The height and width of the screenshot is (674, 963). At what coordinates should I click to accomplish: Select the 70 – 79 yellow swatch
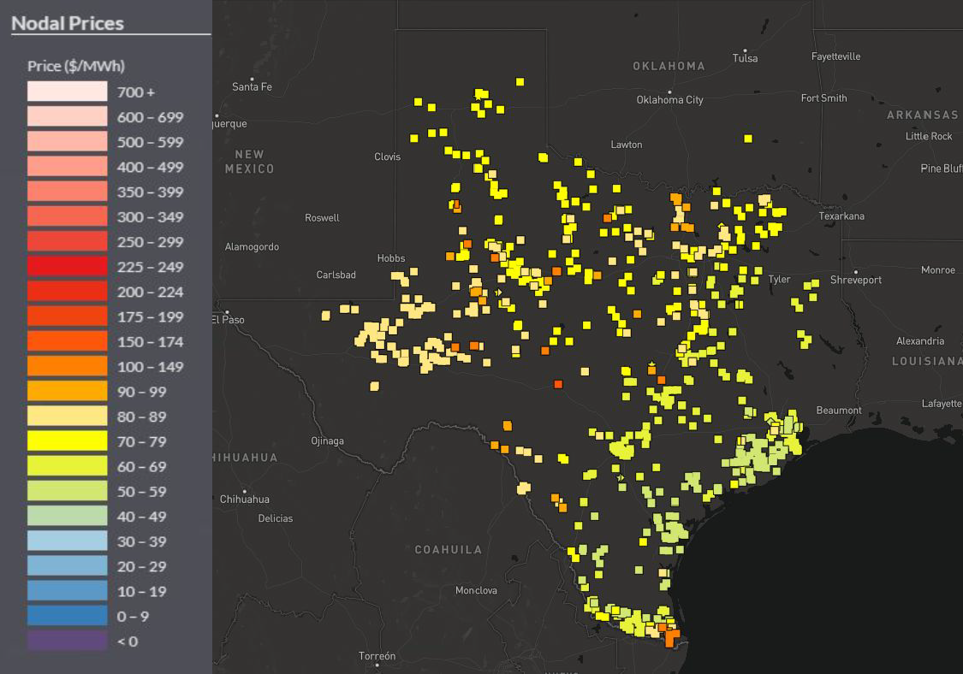(67, 441)
